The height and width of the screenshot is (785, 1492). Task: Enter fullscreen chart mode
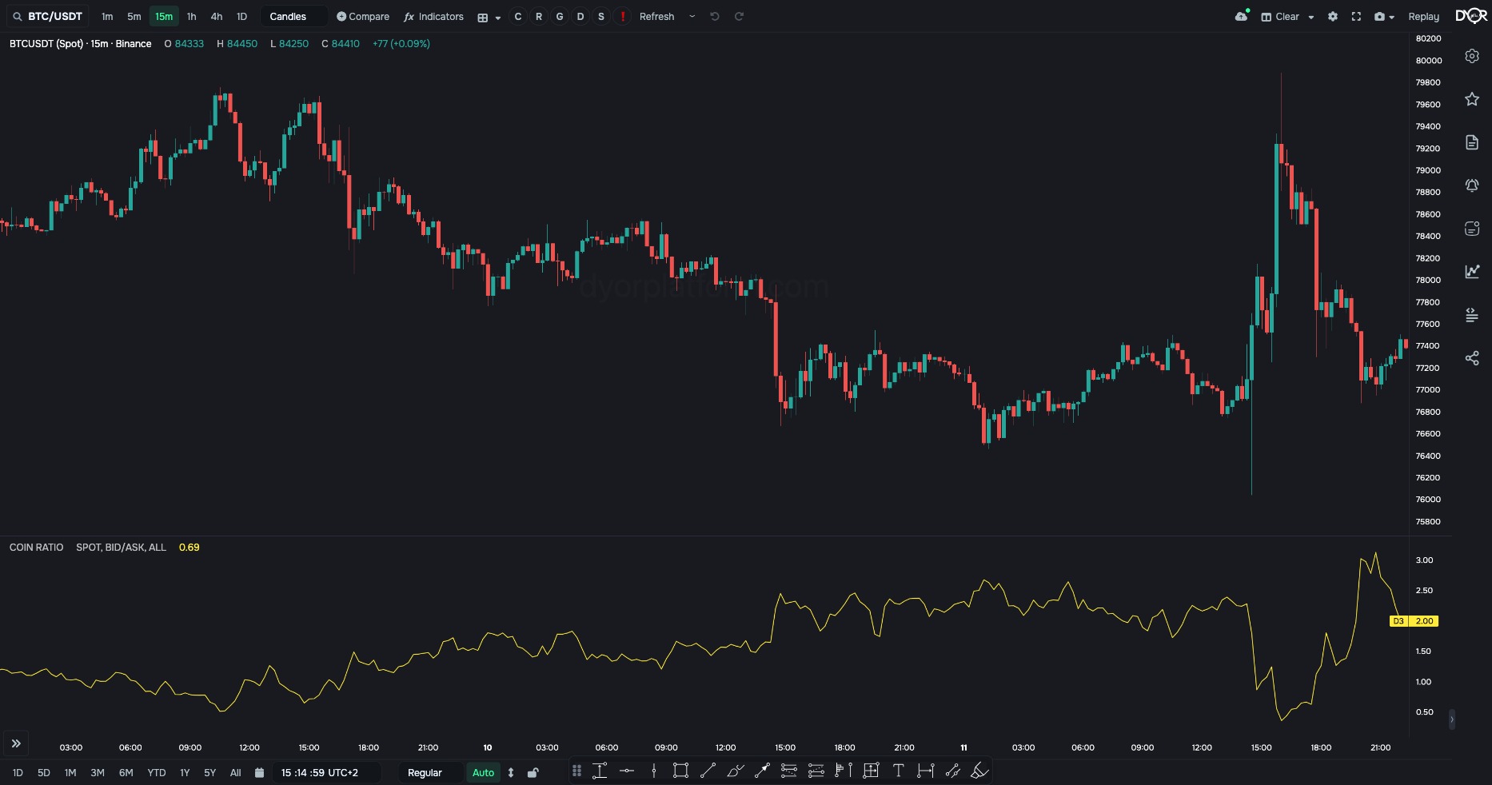(x=1356, y=17)
